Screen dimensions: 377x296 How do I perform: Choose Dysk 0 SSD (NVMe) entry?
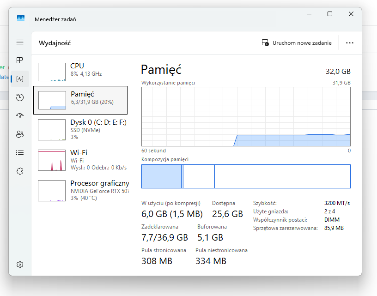[x=80, y=129]
